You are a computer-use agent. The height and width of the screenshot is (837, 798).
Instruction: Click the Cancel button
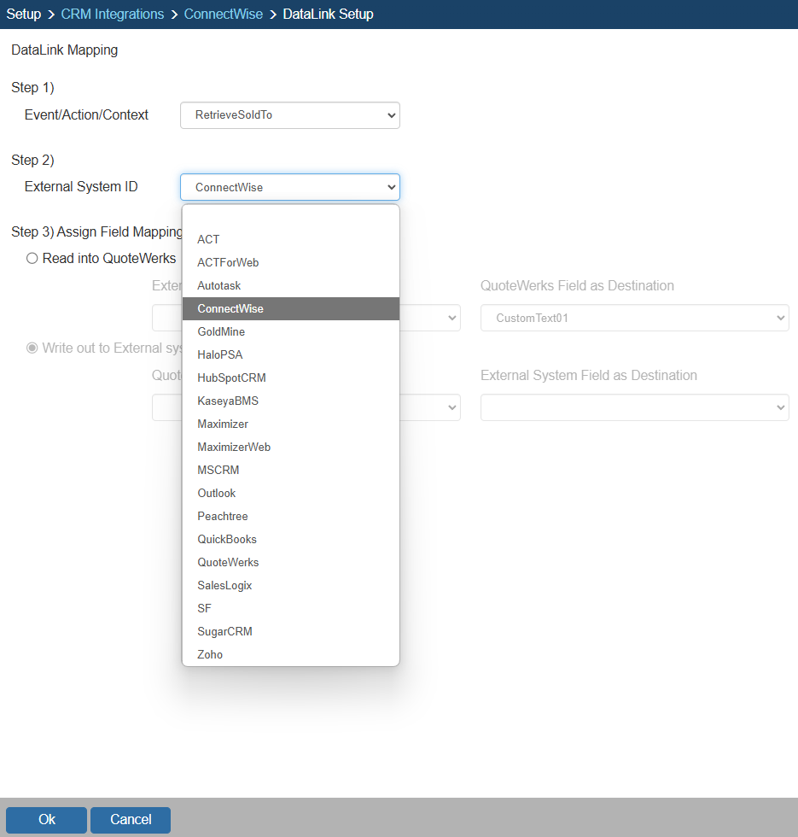point(131,820)
